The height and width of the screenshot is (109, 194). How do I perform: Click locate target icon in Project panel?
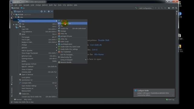tap(42, 12)
